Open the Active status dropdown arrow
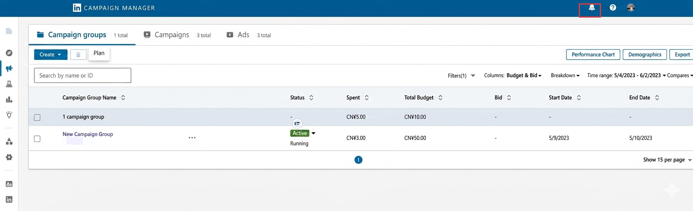This screenshot has height=211, width=693. pyautogui.click(x=314, y=133)
